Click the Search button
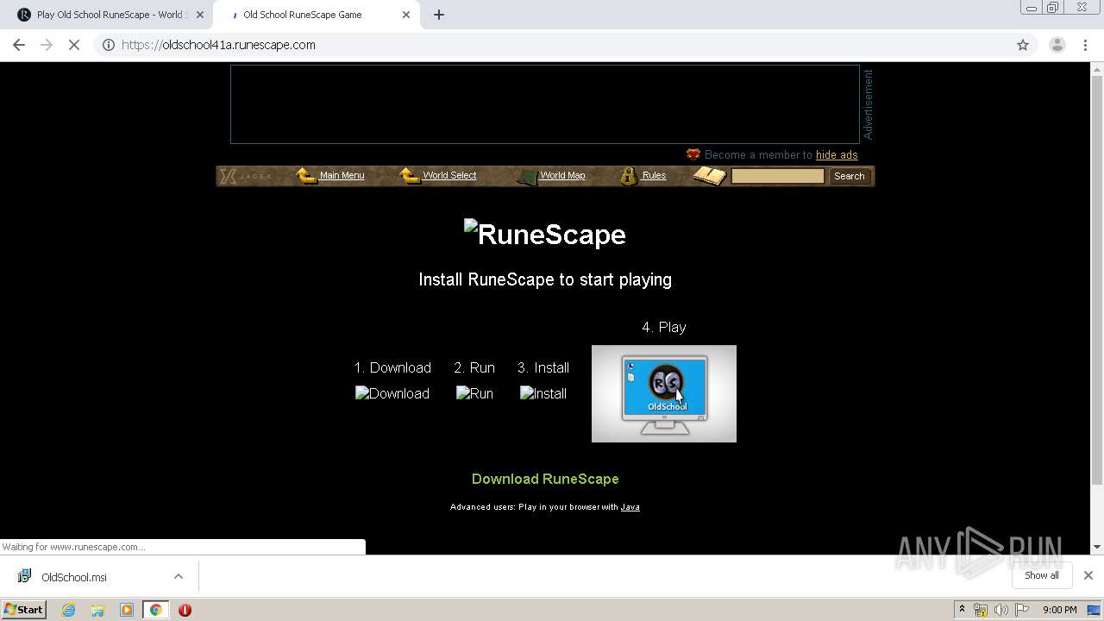The width and height of the screenshot is (1104, 621). point(849,176)
